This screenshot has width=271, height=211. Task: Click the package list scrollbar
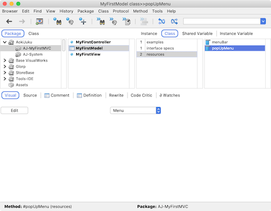coord(64,45)
